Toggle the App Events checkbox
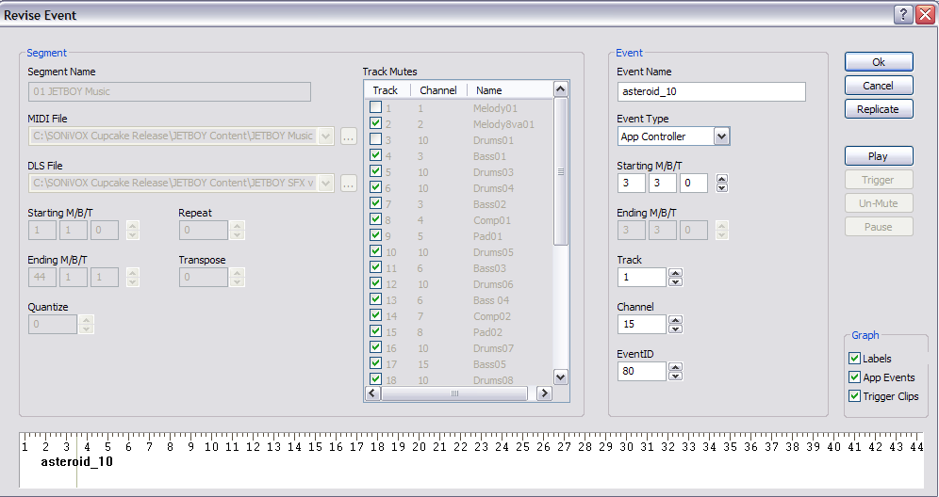Viewport: 939px width, 497px height. click(855, 377)
